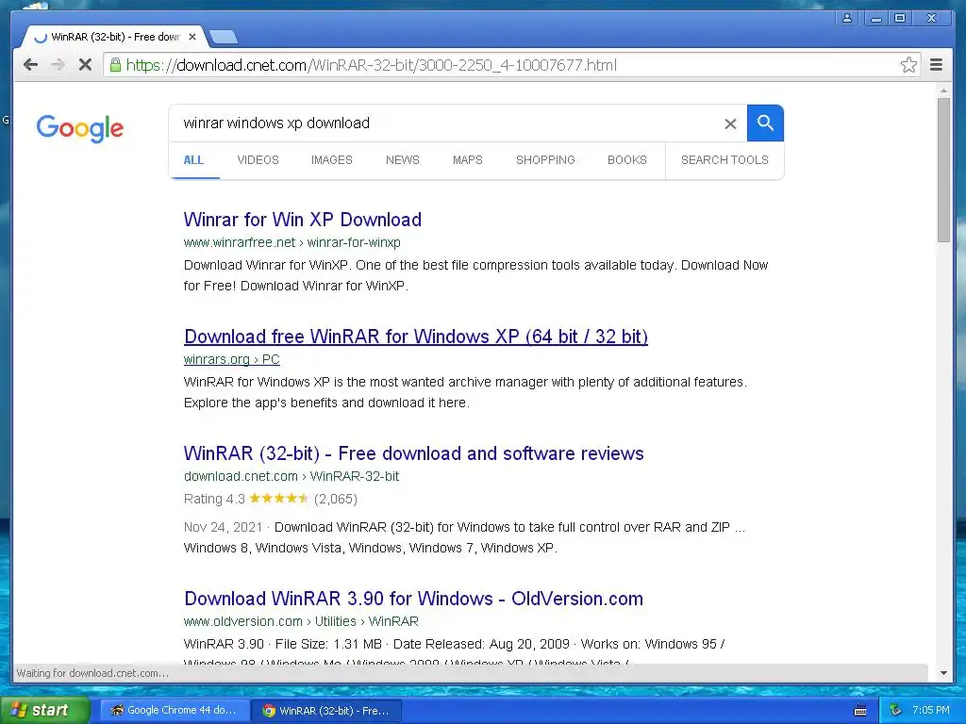Screen dimensions: 966x724
Task: Click the scrollbar down arrow
Action: click(x=943, y=673)
